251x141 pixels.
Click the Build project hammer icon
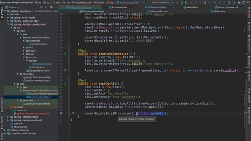144,2
